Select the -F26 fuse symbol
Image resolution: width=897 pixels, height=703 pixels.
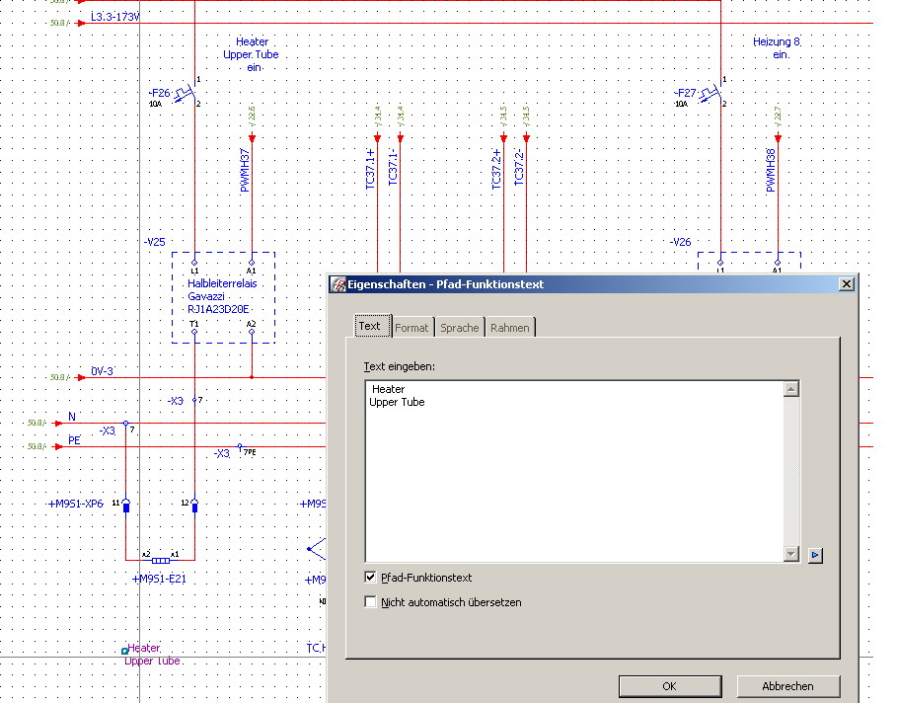tap(186, 93)
